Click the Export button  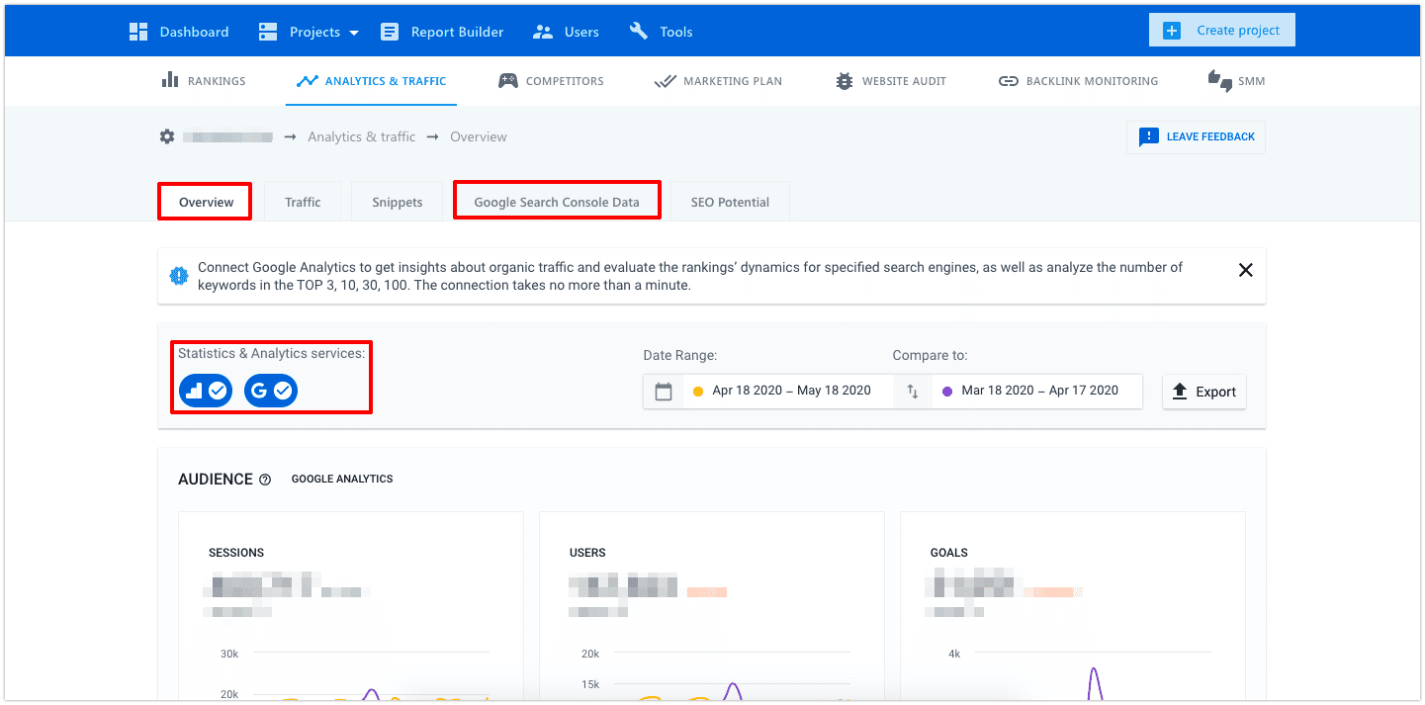[x=1204, y=392]
